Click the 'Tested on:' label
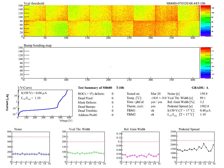This screenshot has width=224, height=168. tap(134, 94)
